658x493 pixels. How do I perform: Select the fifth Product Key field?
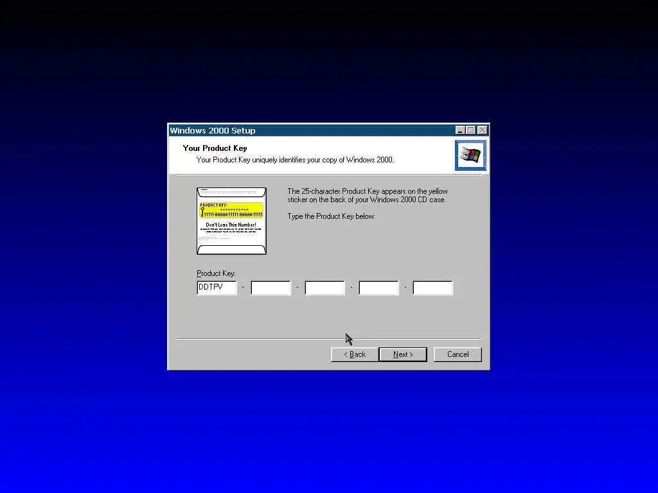(x=433, y=288)
